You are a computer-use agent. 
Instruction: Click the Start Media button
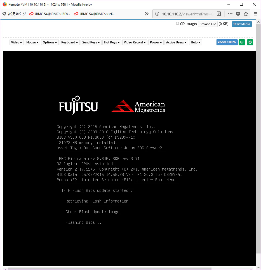pos(242,24)
